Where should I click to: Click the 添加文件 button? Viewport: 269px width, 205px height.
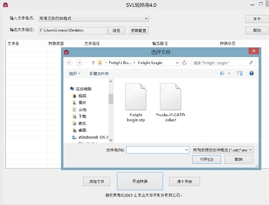point(97,181)
